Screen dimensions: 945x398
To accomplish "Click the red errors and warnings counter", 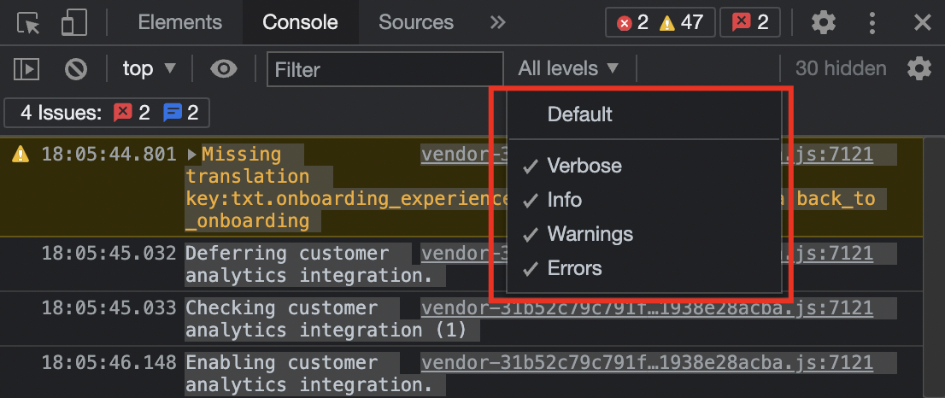I will click(x=660, y=23).
